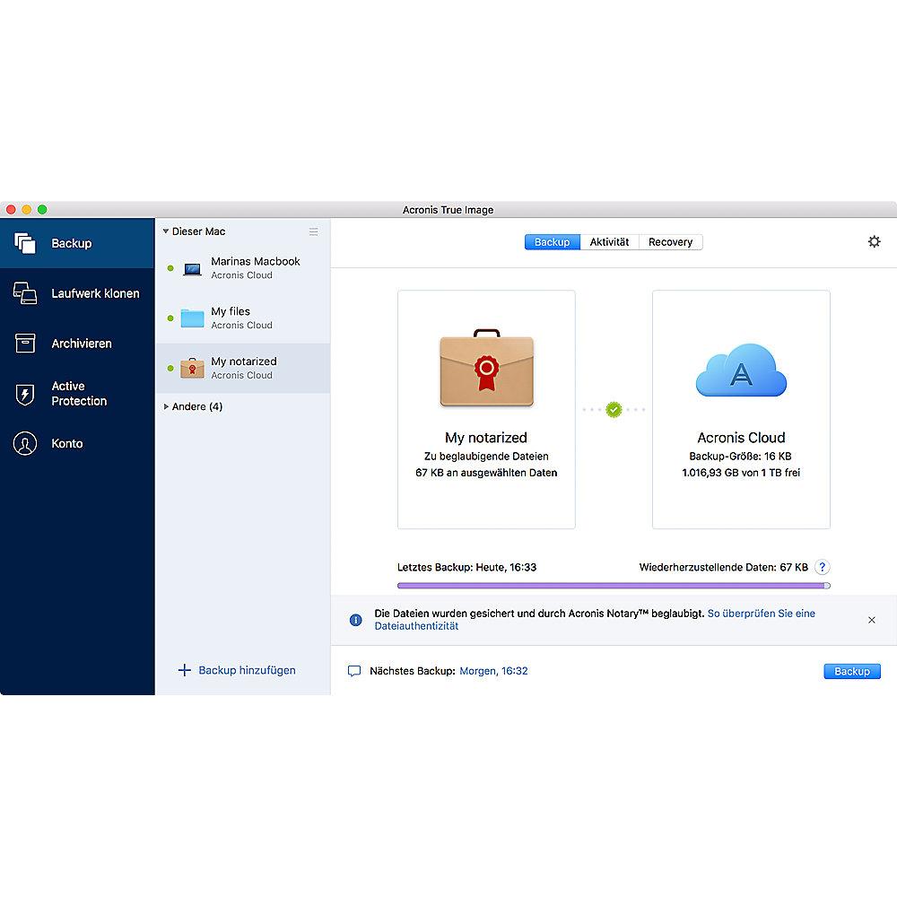The image size is (897, 897).
Task: Change next backup schedule Morgen, 16:32
Action: [493, 671]
